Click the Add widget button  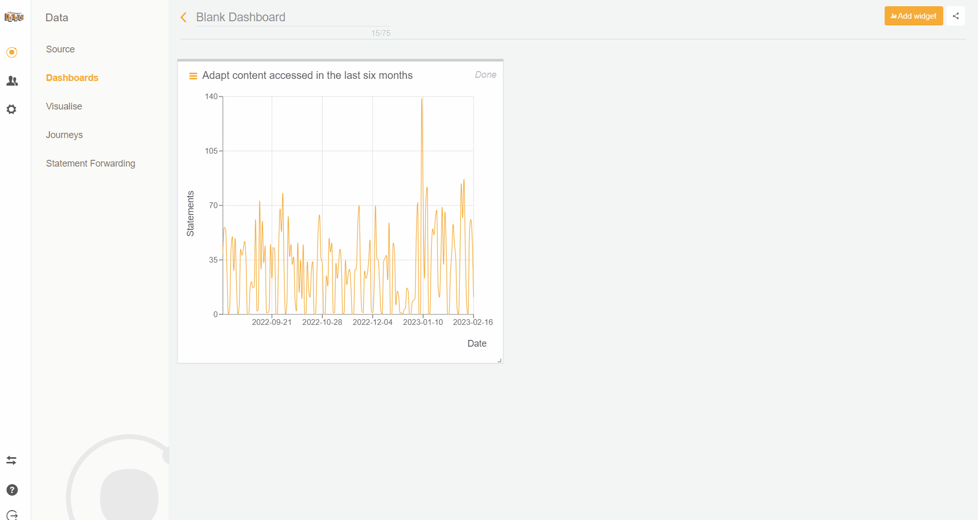913,16
